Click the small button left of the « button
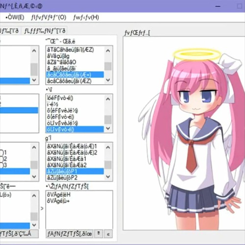 pos(98,234)
